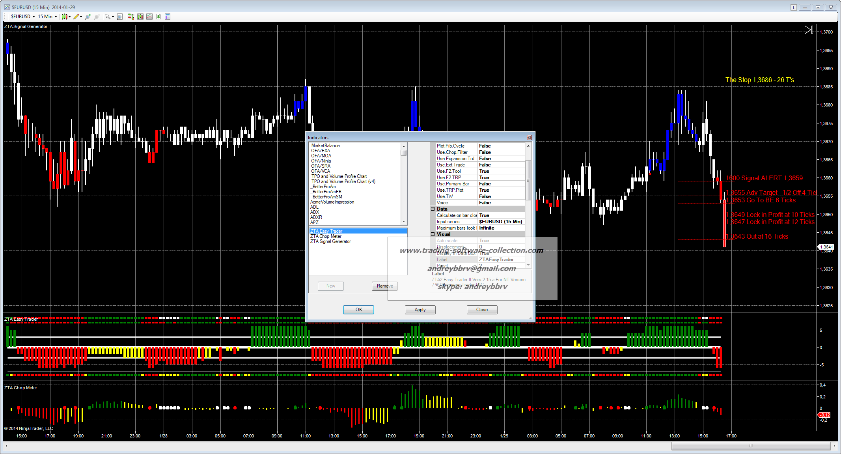Jump to last bar arrow icon

(x=809, y=30)
